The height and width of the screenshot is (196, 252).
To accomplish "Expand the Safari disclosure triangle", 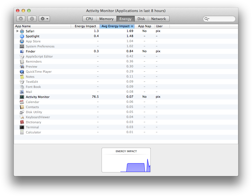I will click(17, 31).
